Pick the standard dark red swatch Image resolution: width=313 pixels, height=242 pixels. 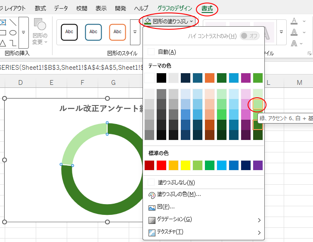[149, 165]
